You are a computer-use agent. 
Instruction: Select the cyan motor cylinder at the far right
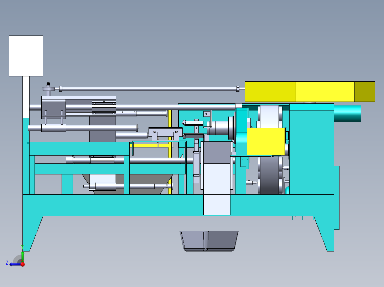tap(347, 113)
